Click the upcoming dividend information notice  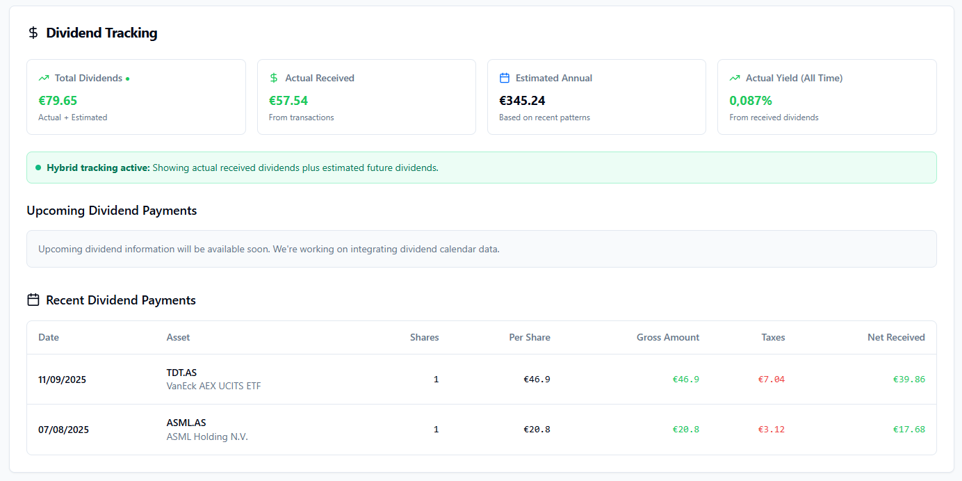pyautogui.click(x=268, y=249)
